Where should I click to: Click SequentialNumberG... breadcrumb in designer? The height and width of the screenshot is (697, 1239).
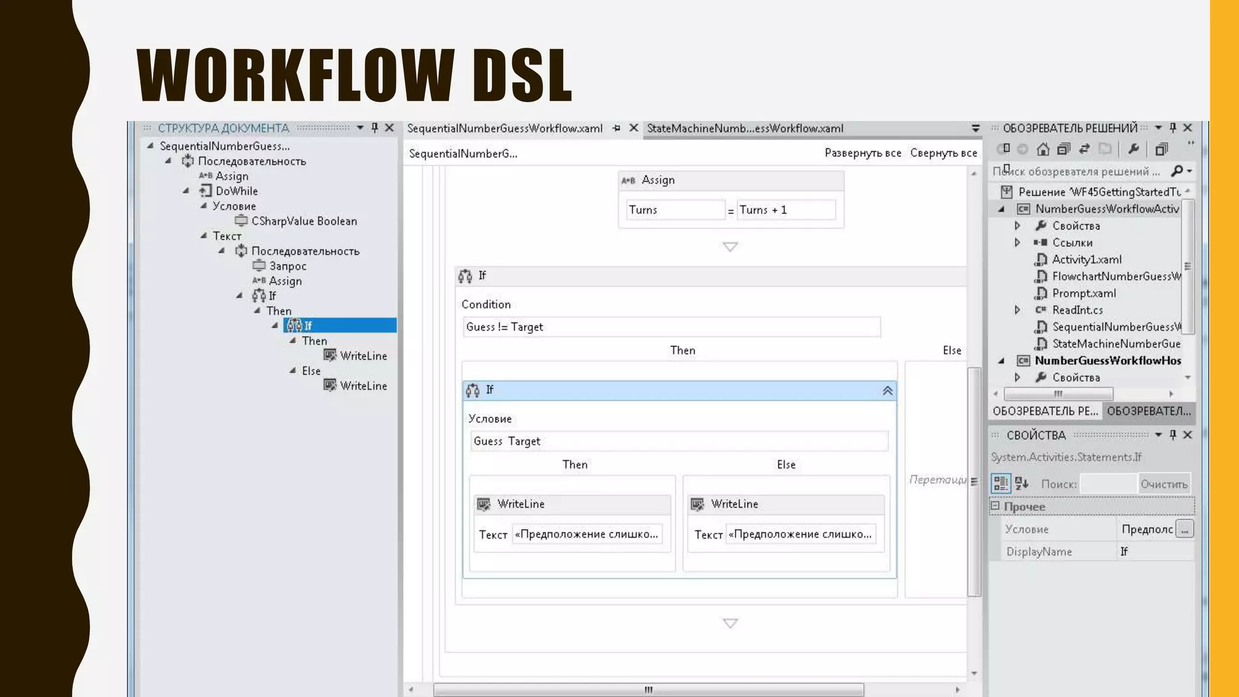coord(463,154)
